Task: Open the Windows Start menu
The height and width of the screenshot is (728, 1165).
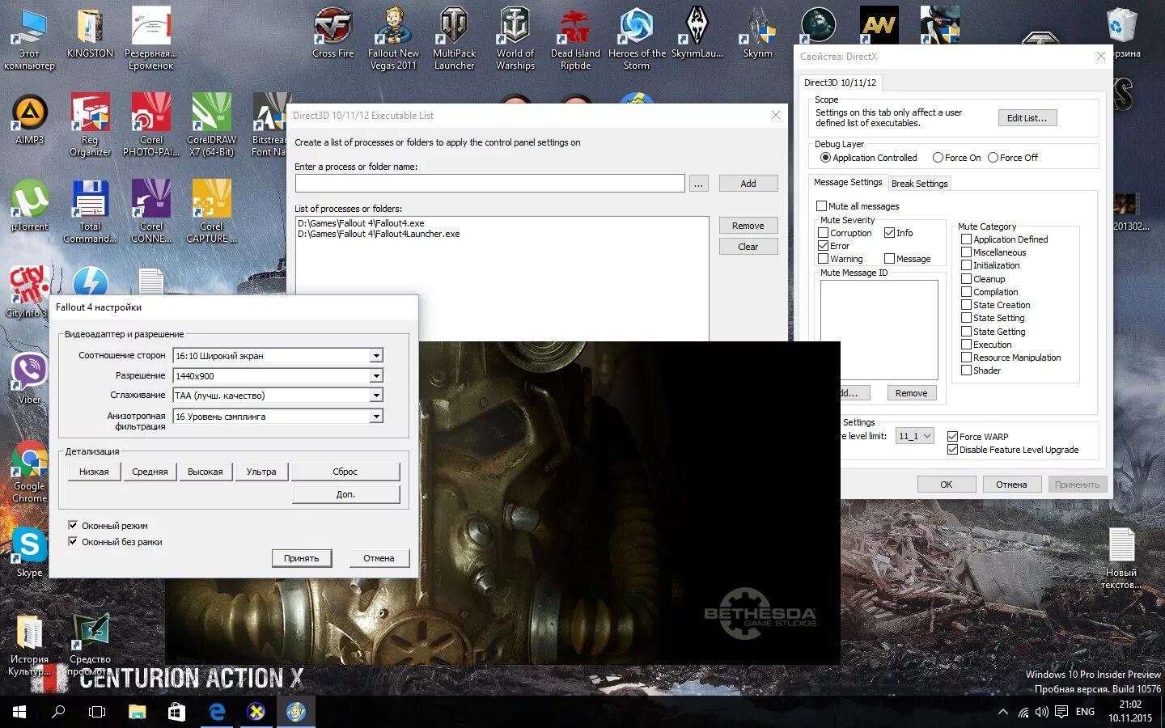Action: [19, 712]
